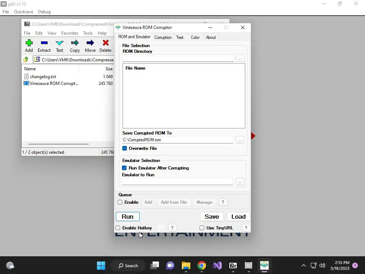Open 7-Zip Tools menu
Screen dimensions: 365x274
pyautogui.click(x=88, y=33)
